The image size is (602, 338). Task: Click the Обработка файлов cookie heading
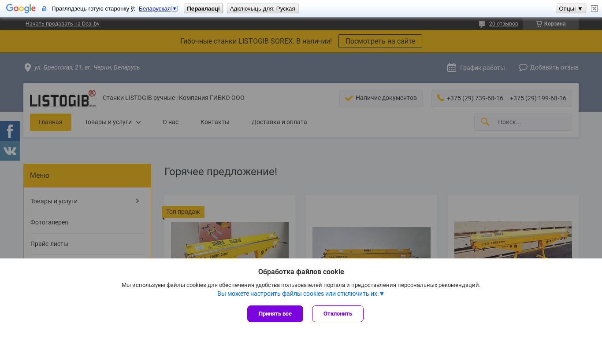pos(301,272)
